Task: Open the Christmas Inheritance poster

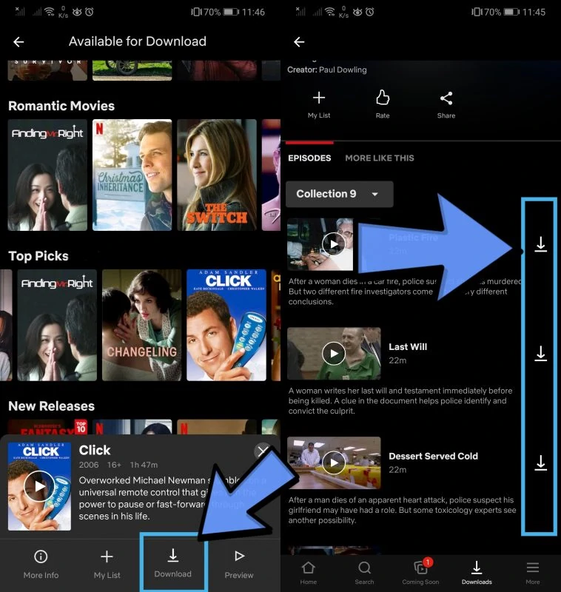Action: (x=132, y=175)
